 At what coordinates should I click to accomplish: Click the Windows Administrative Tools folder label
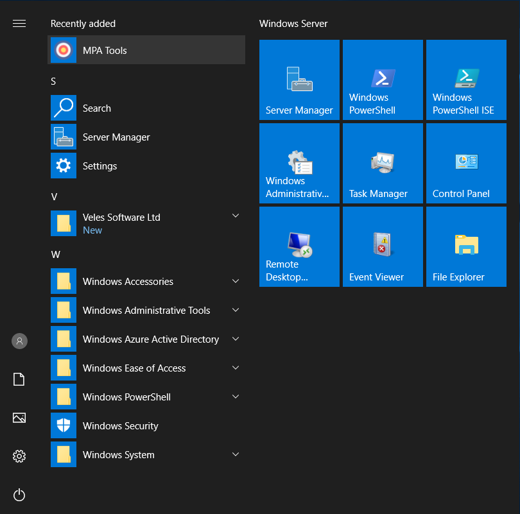[x=146, y=310]
